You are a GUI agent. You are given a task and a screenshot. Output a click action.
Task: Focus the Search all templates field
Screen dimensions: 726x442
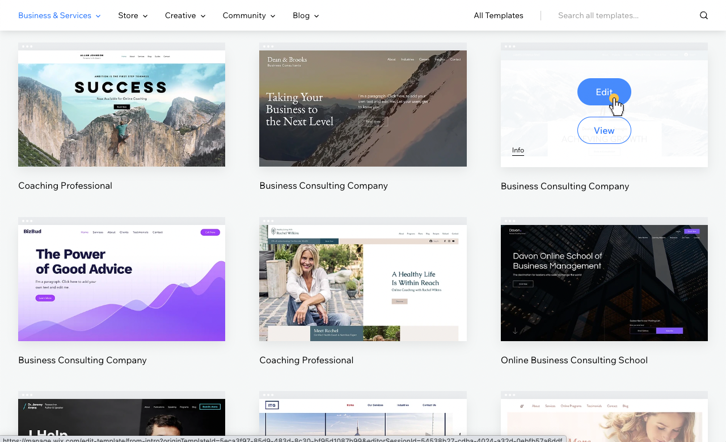[624, 15]
